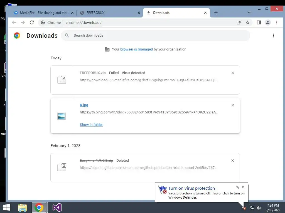Click the February 1, 2023 date heading

65,146
